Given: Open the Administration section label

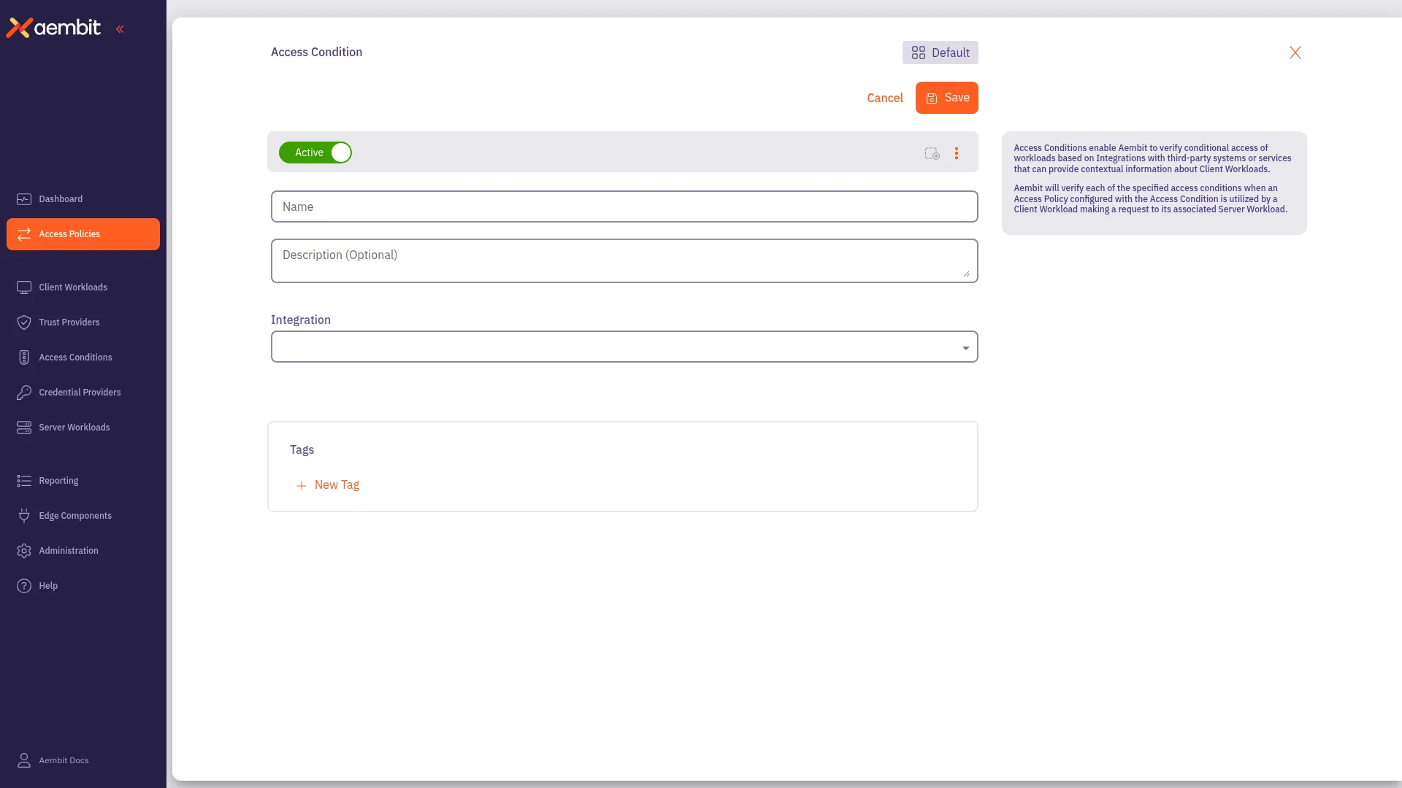Looking at the screenshot, I should pos(69,551).
